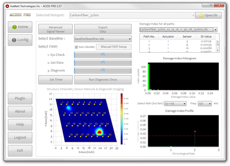Click the scroll up arrow in DI table

pyautogui.click(x=218, y=42)
